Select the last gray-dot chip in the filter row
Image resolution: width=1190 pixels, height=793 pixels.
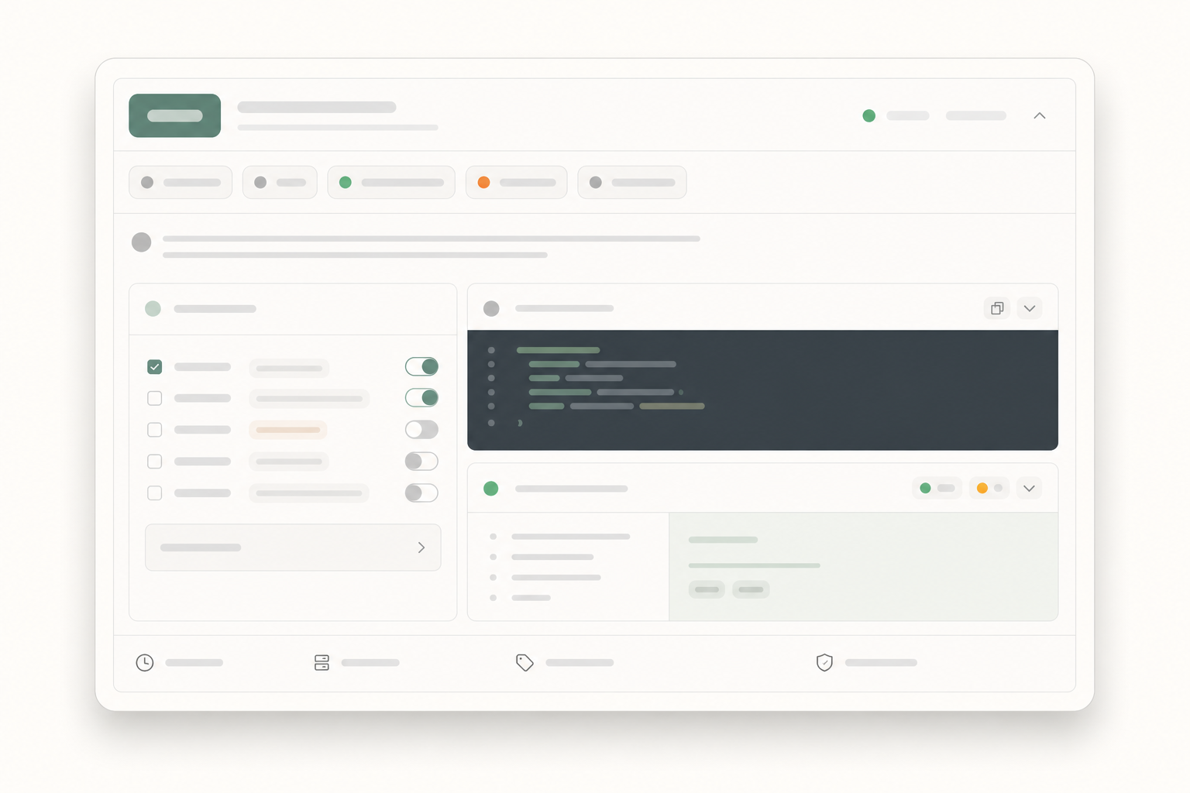coord(632,183)
